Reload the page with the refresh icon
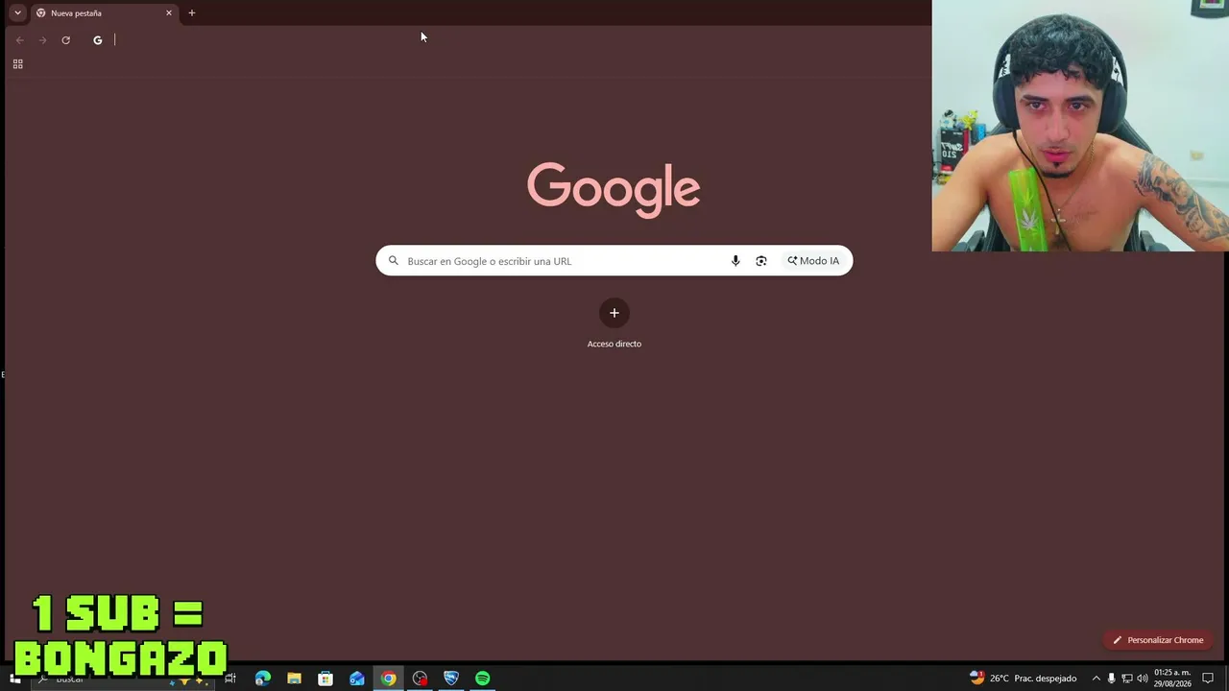1229x691 pixels. [65, 40]
